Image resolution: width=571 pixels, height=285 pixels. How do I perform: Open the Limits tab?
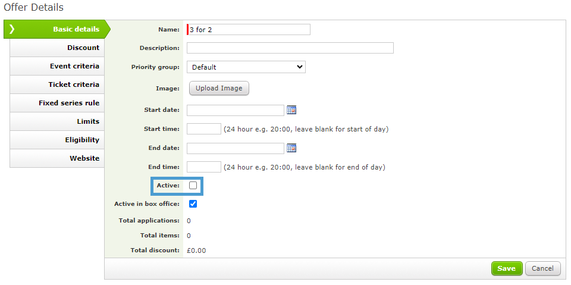point(57,121)
